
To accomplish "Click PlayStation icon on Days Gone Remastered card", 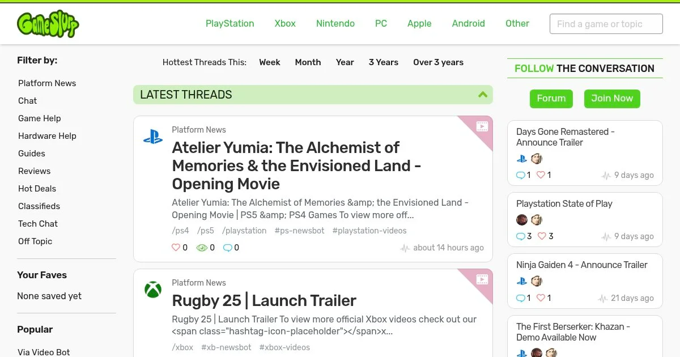I will 522,159.
